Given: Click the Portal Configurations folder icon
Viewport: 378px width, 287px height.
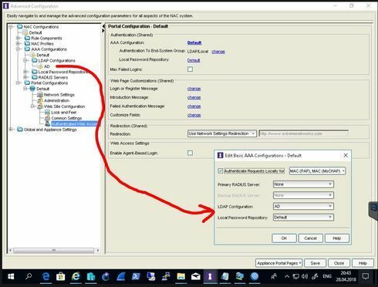Looking at the screenshot, I should click(27, 83).
